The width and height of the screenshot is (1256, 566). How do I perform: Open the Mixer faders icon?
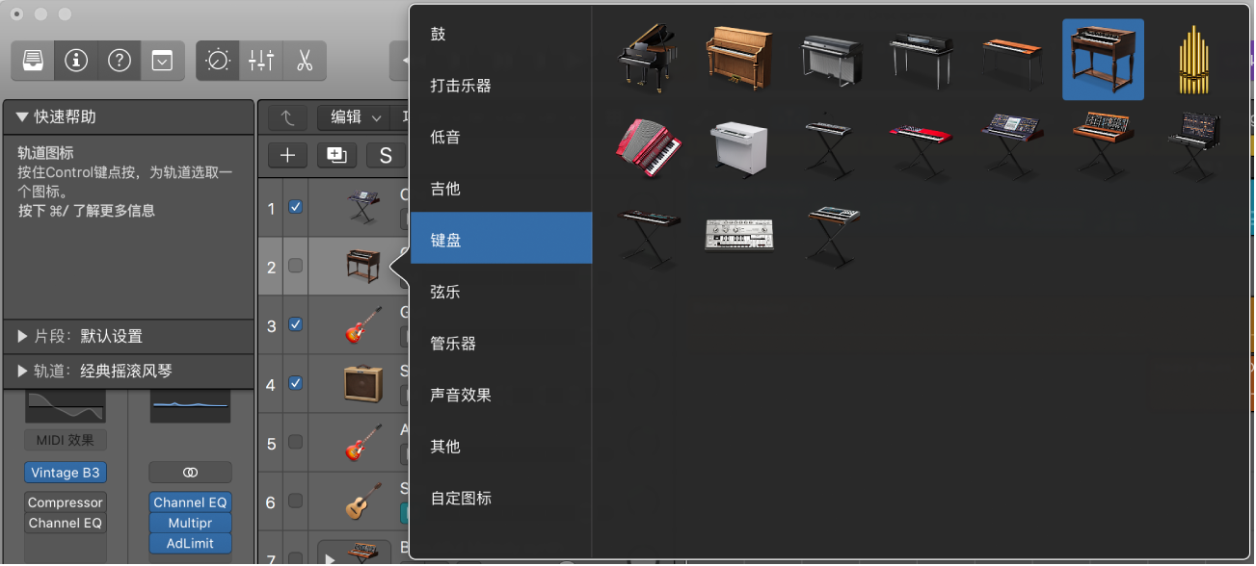[260, 61]
